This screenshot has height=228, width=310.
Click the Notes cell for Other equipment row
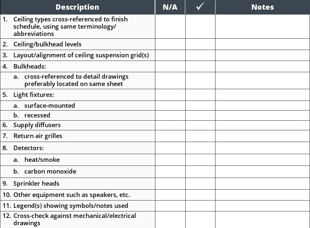pos(262,195)
